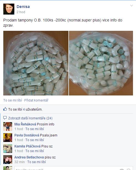The height and width of the screenshot is (170, 136).
Task: Like the post via To se mi líbí
Action: click(x=12, y=100)
